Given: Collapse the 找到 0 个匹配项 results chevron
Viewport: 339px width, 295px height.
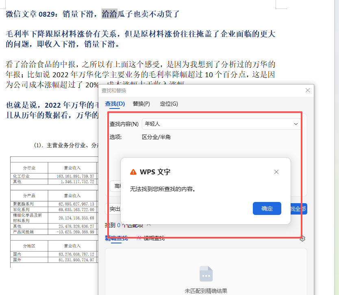Looking at the screenshot, I should click(149, 225).
